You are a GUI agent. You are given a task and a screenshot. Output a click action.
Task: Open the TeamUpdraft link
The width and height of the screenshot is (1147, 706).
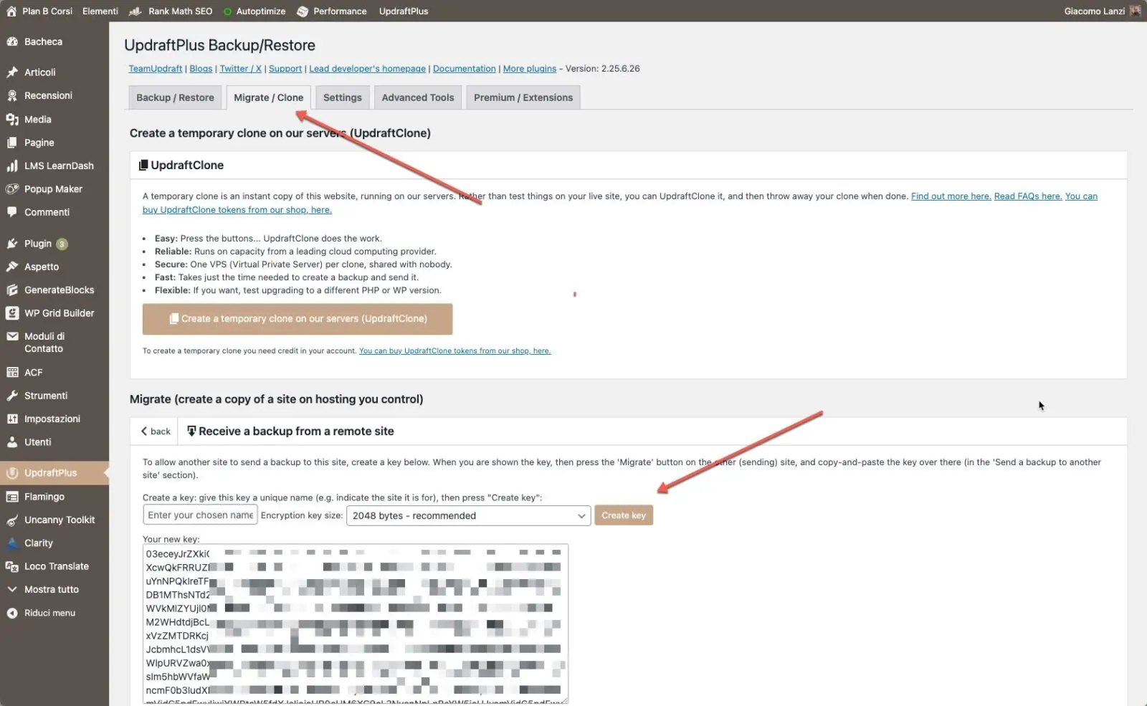pyautogui.click(x=156, y=69)
